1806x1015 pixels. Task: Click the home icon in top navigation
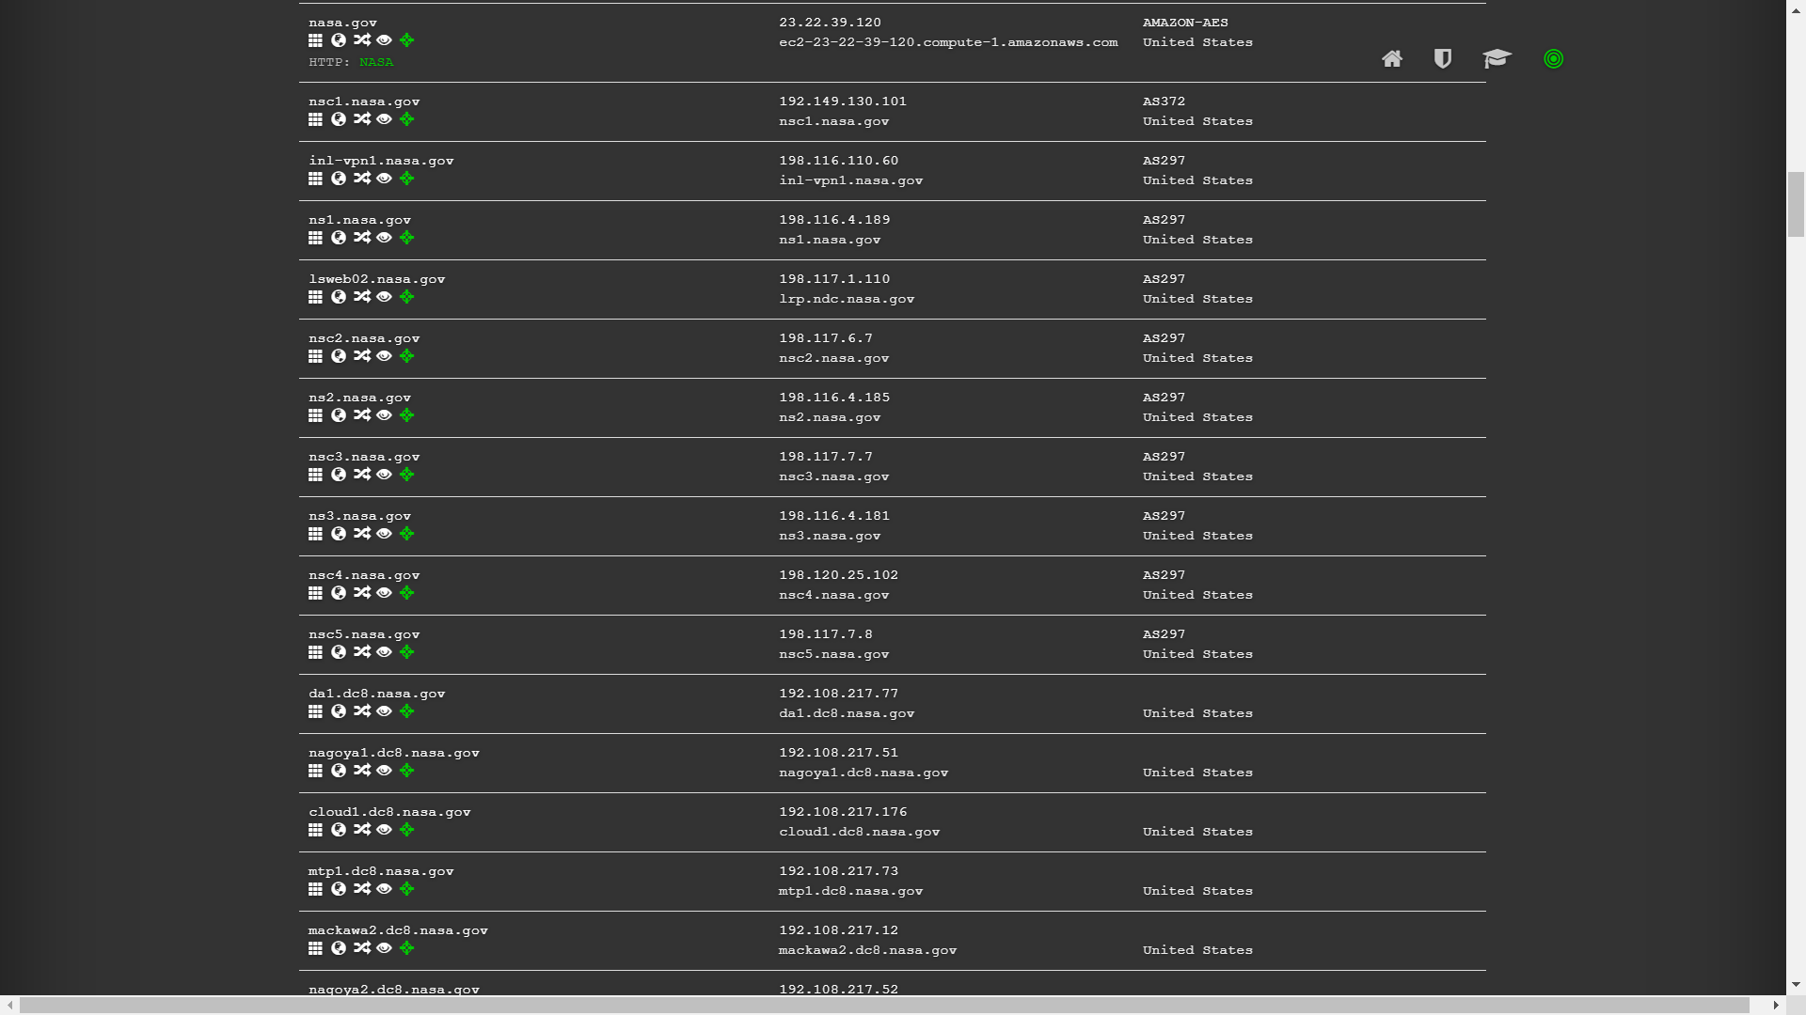point(1392,59)
